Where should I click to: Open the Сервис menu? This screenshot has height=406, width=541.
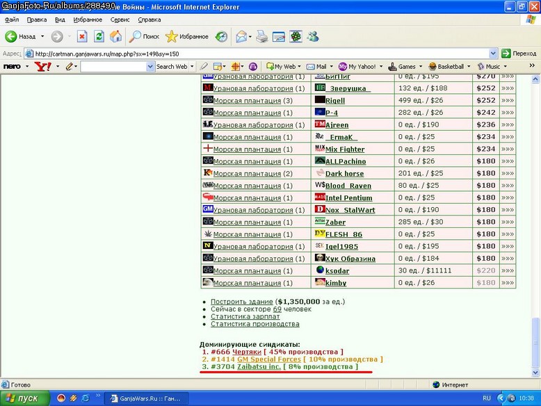[120, 19]
